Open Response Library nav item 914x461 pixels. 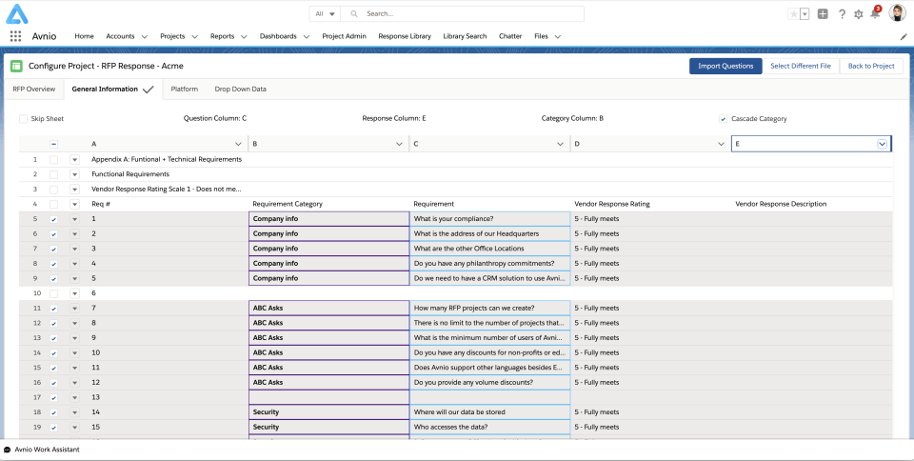(x=405, y=36)
